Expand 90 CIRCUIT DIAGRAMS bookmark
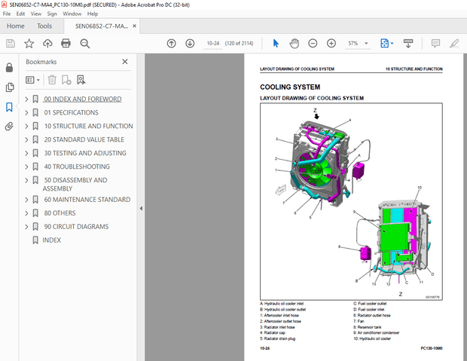Viewport: 467px width, 361px height. [26, 227]
